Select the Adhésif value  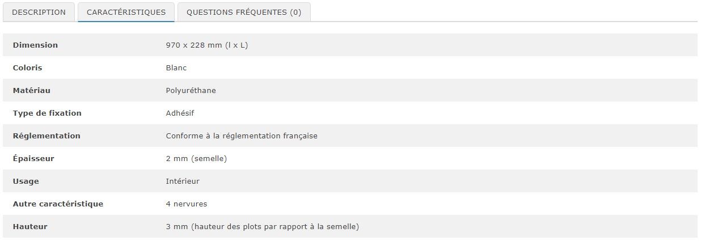[x=180, y=113]
